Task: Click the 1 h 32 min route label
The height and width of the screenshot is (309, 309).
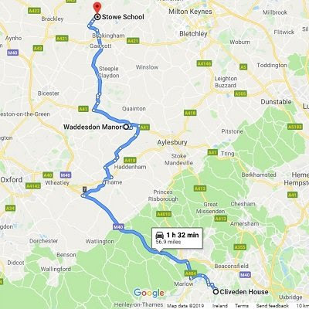Action: [x=182, y=235]
